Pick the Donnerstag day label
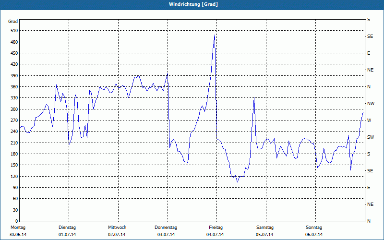384x240 pixels. coord(166,228)
